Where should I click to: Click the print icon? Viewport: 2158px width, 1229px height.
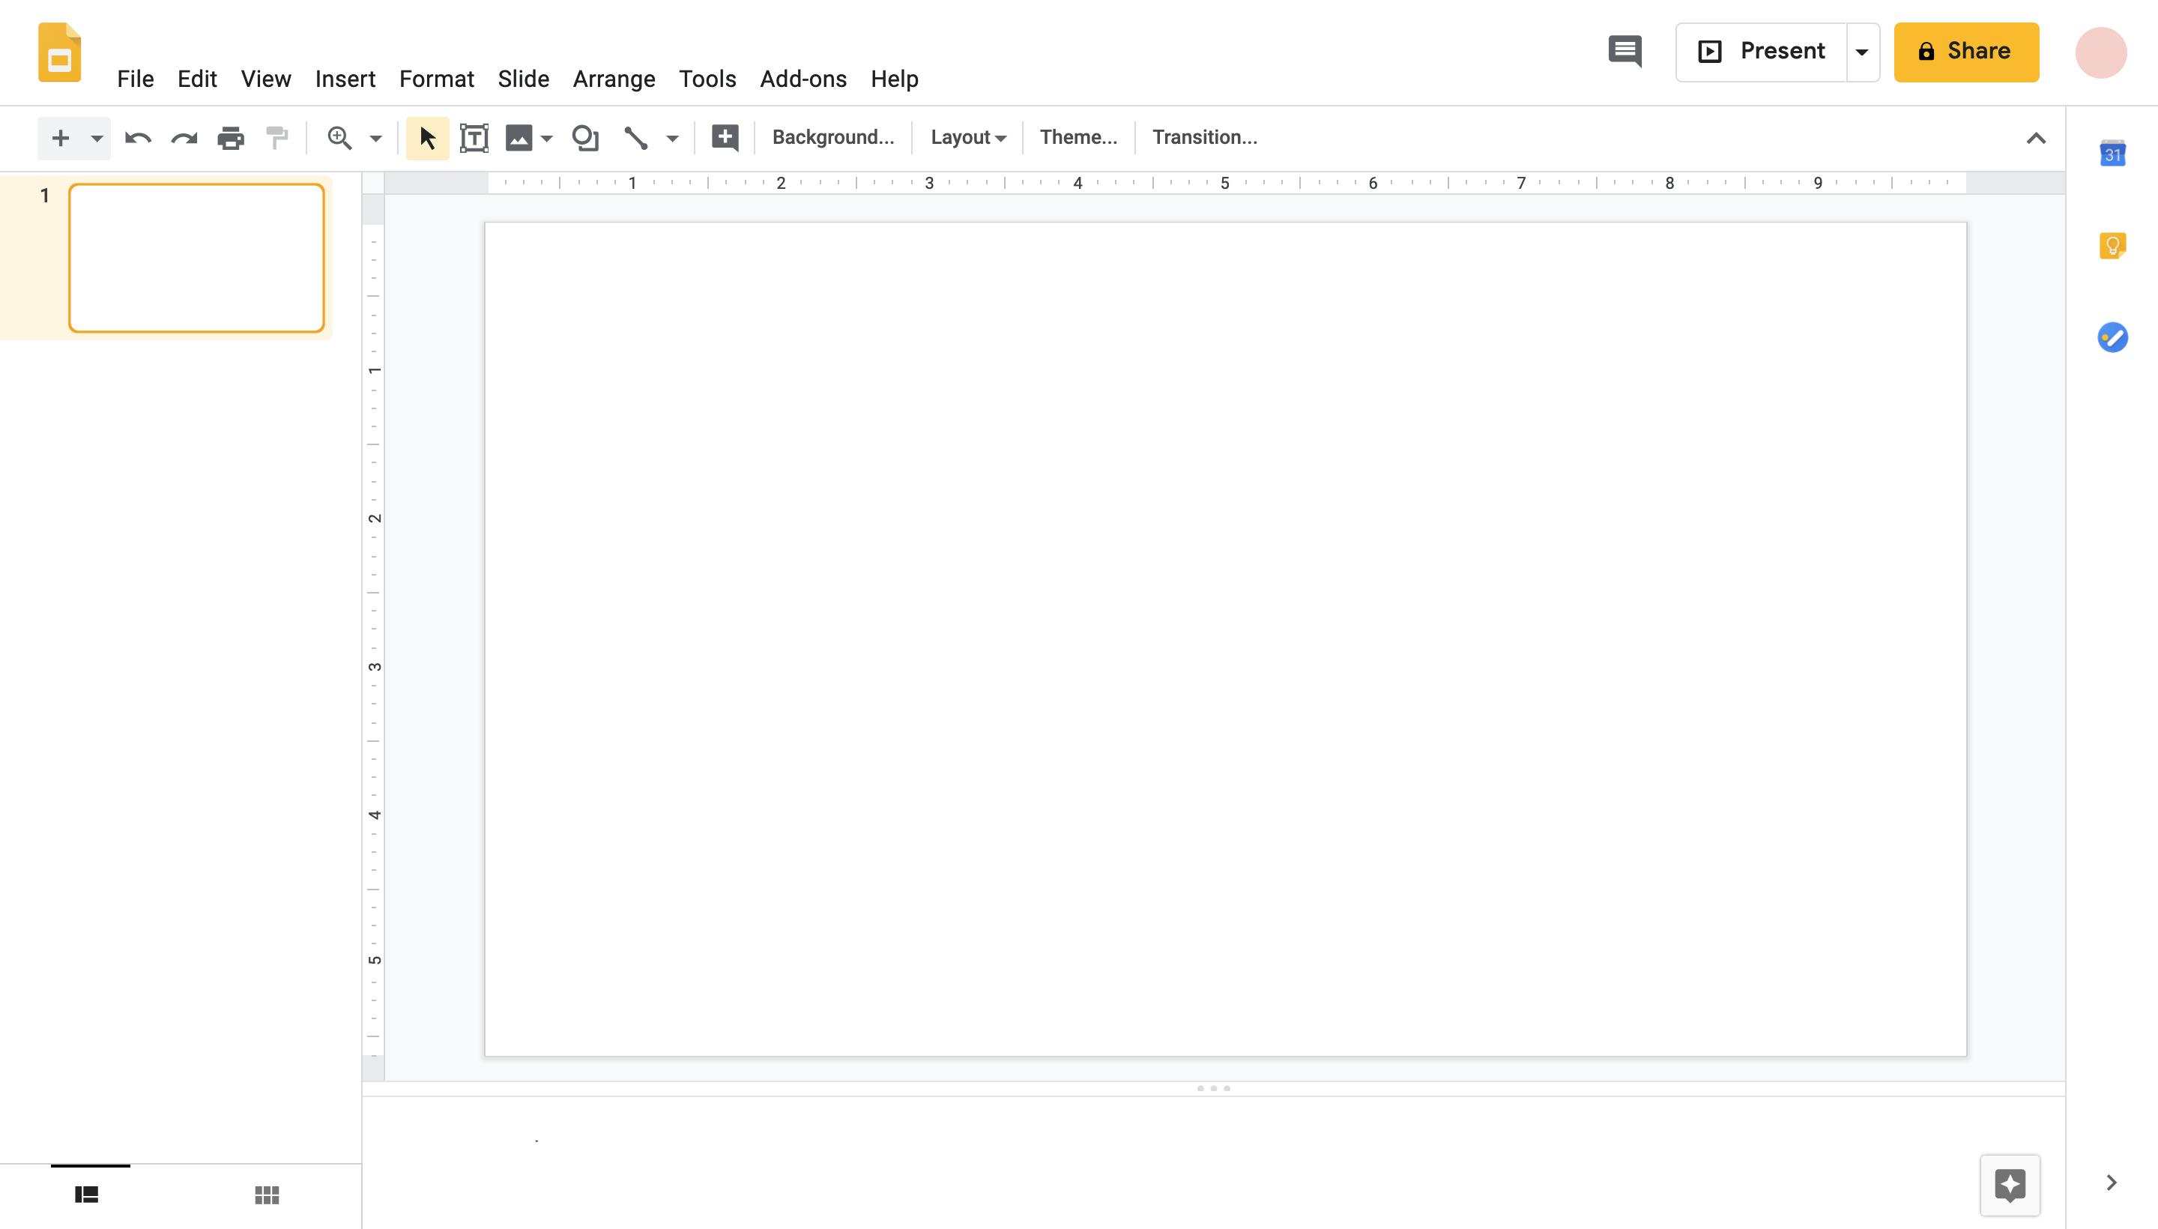(230, 138)
